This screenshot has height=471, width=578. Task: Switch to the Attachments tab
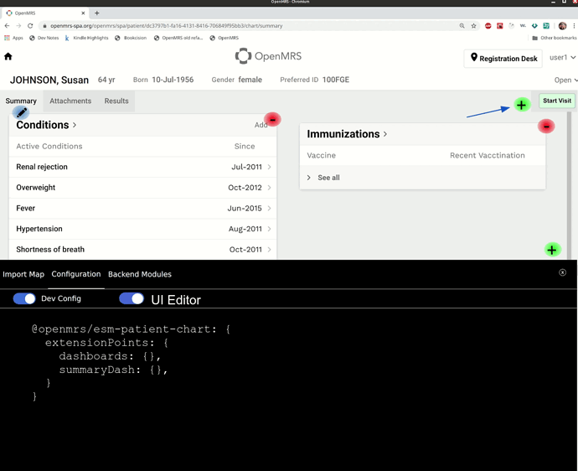pos(70,101)
